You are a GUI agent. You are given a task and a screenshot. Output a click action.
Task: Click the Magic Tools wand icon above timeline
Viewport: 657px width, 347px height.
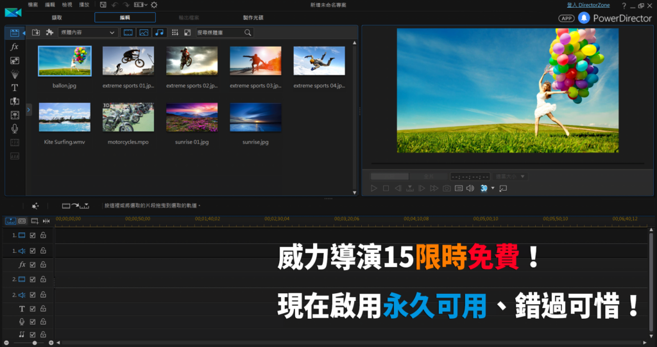(x=35, y=206)
